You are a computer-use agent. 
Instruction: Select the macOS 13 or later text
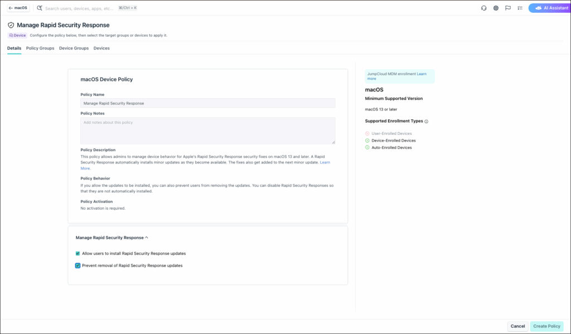point(381,109)
